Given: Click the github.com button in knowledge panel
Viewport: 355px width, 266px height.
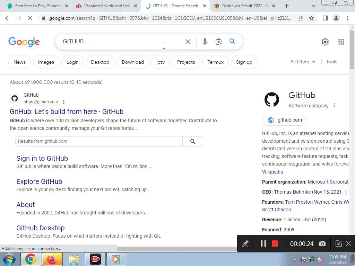Looking at the screenshot, I should [x=284, y=120].
